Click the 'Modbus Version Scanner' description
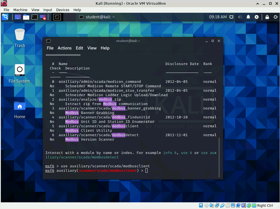280x209 pixels. (x=90, y=140)
